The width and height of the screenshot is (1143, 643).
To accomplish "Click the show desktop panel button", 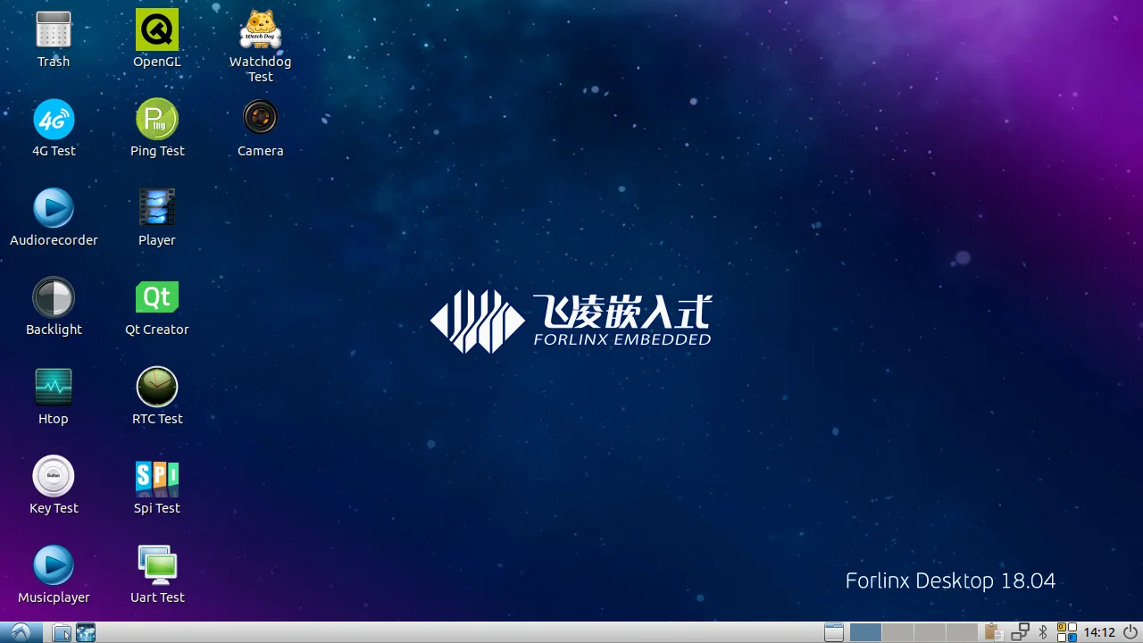I will click(833, 633).
